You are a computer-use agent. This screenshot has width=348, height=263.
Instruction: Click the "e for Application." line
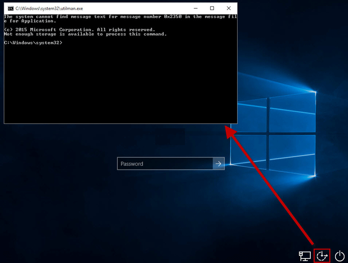pyautogui.click(x=30, y=21)
